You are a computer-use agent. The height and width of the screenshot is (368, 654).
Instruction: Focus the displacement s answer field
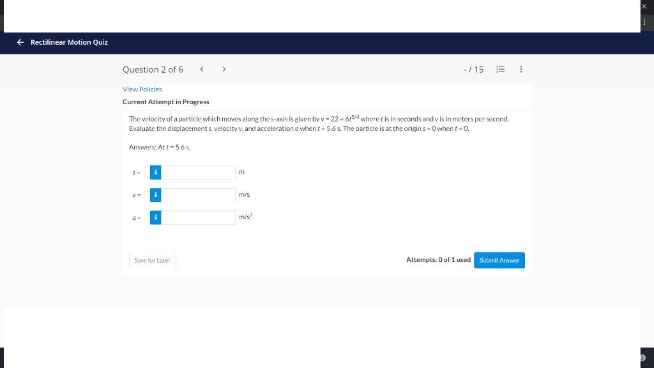click(198, 172)
